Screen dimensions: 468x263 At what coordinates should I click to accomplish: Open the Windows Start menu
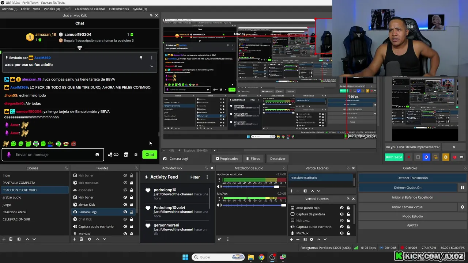click(x=185, y=257)
